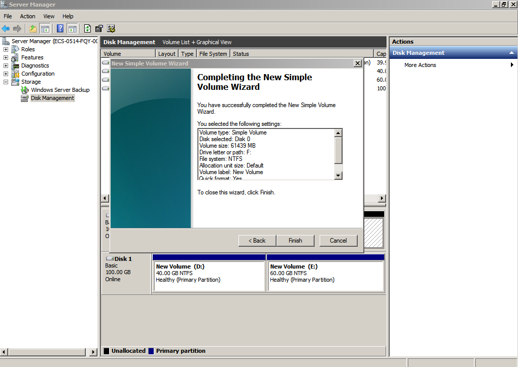Sort by the Volume column header

point(128,54)
